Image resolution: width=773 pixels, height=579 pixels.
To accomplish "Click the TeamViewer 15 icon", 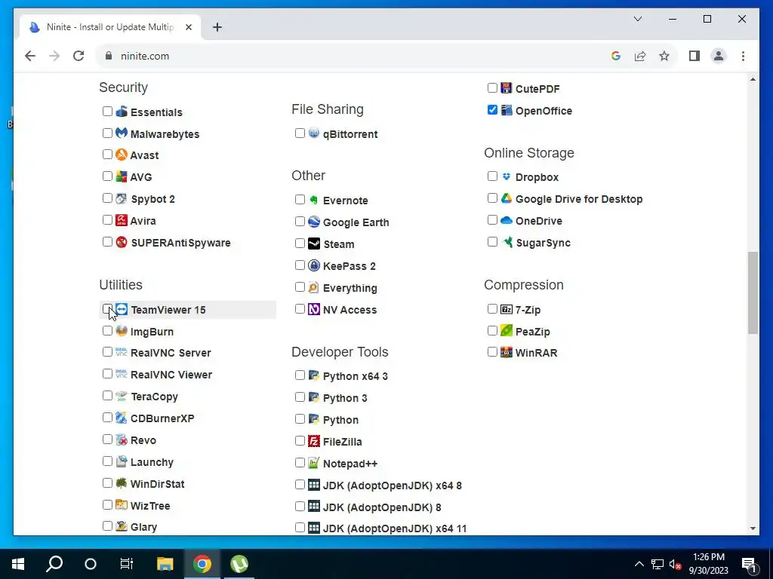I will [122, 309].
